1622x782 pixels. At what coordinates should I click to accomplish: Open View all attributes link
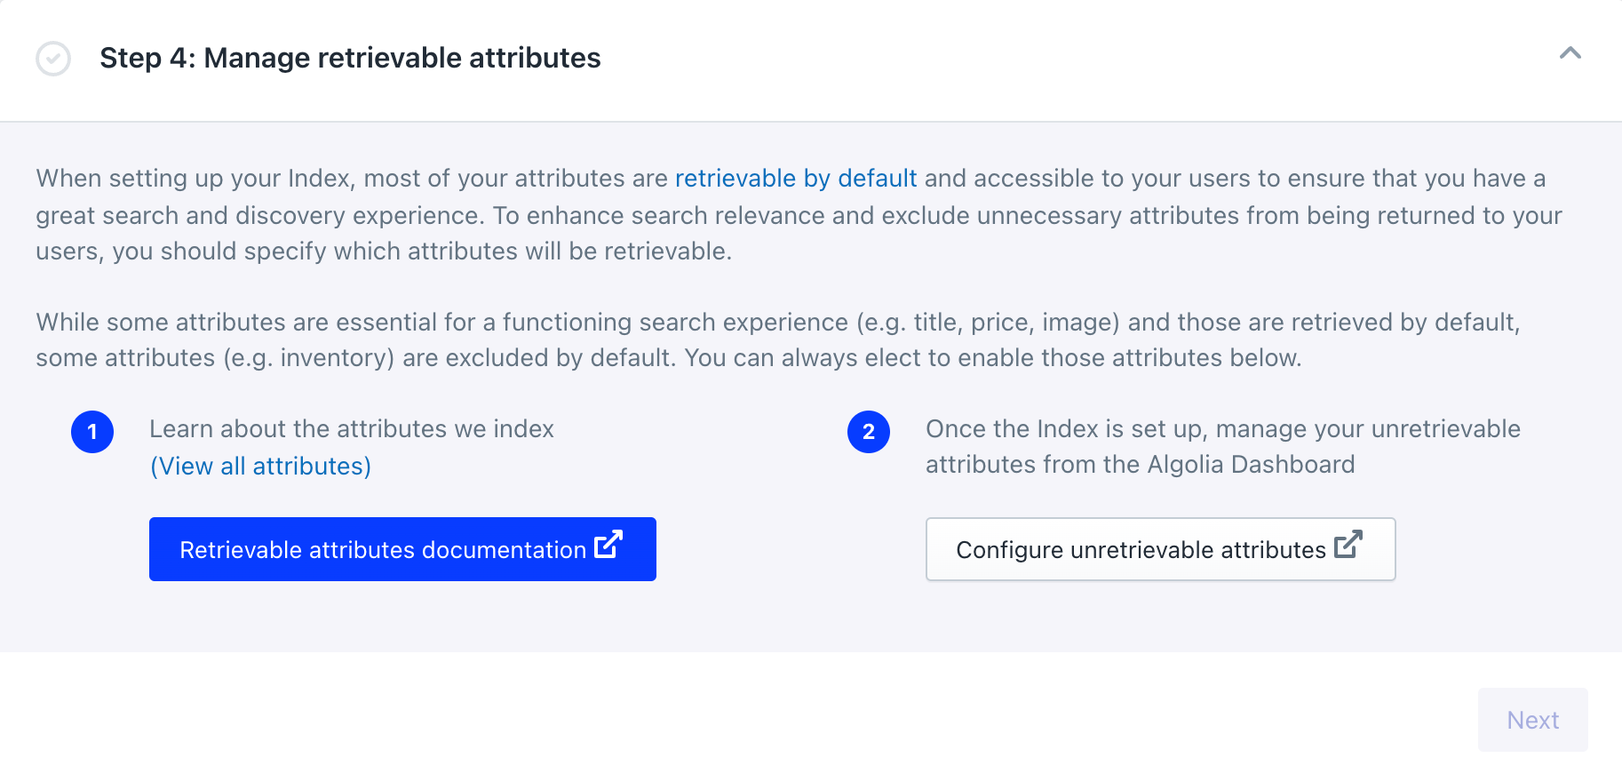(260, 466)
